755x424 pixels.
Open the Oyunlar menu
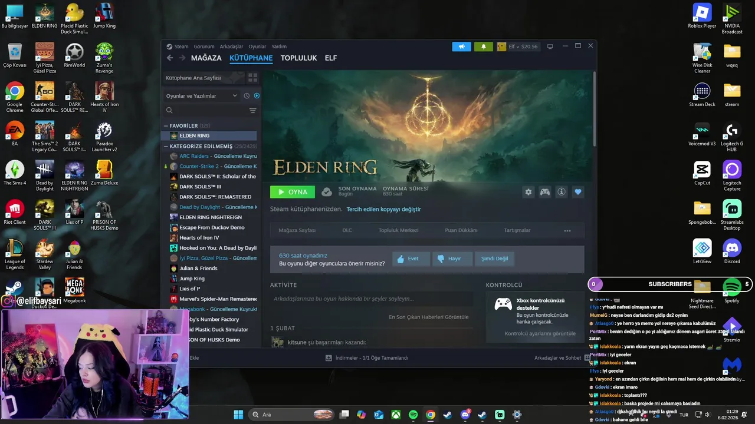tap(257, 47)
